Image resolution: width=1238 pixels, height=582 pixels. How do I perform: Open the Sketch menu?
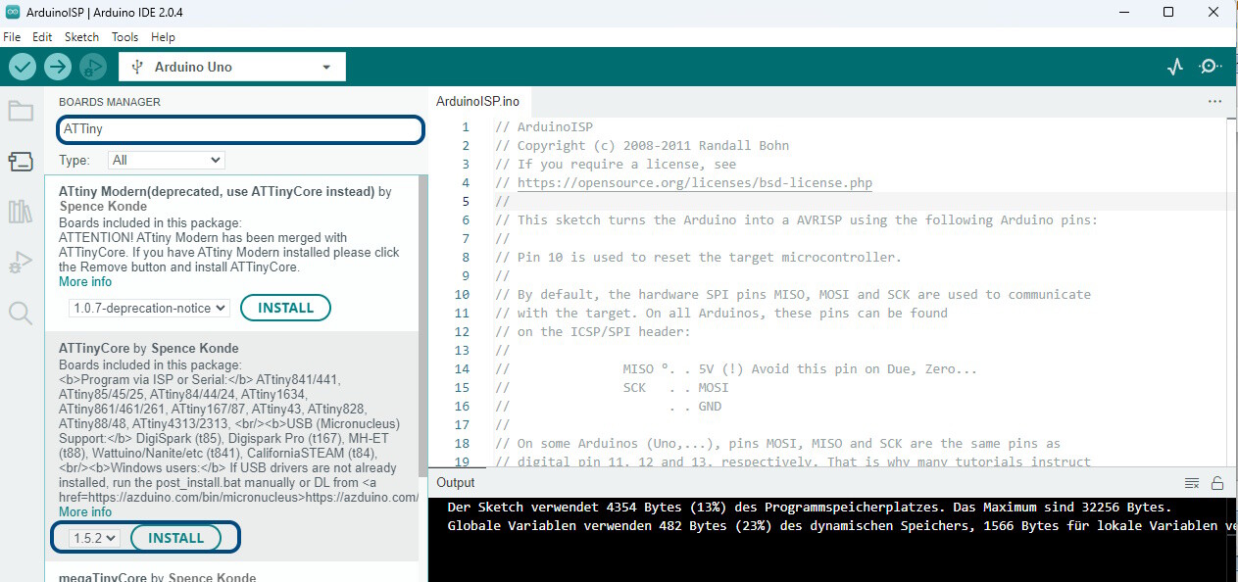pos(81,37)
